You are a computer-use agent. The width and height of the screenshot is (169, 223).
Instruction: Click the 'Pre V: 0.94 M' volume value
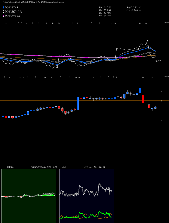(x=134, y=10)
